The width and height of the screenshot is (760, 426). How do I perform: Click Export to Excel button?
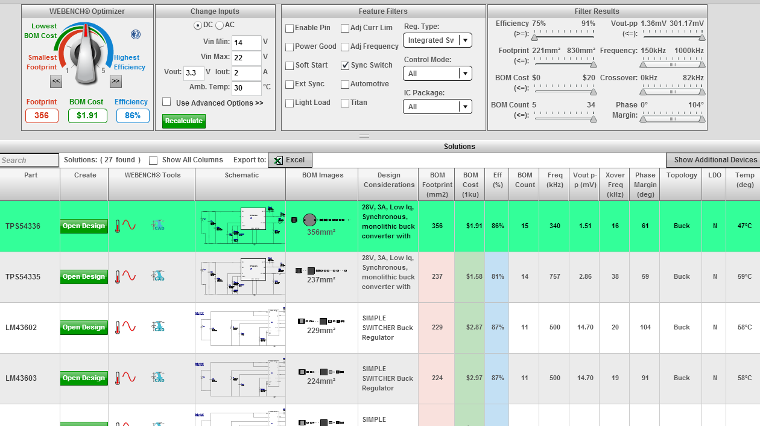(x=290, y=160)
